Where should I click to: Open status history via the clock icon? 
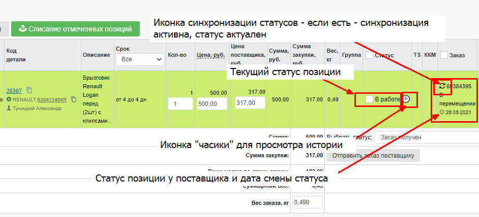pyautogui.click(x=406, y=99)
